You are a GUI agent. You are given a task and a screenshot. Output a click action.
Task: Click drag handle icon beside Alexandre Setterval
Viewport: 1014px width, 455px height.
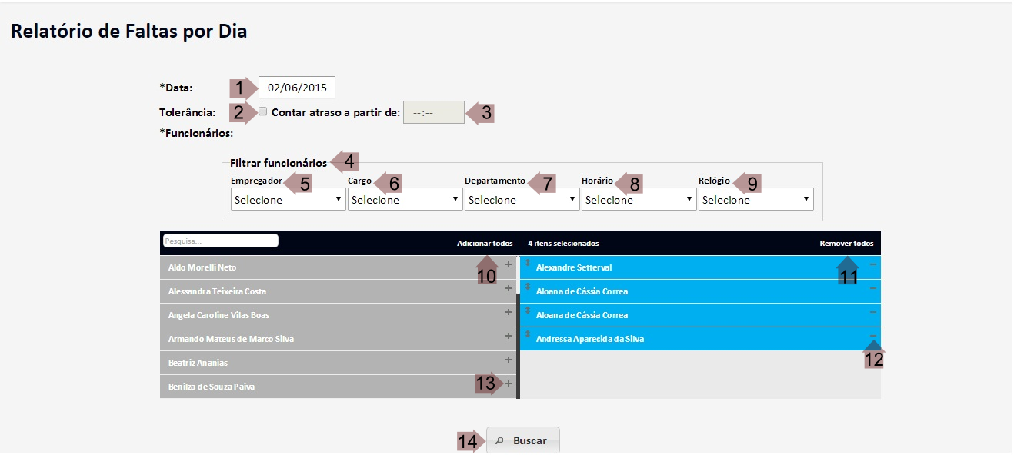[528, 264]
